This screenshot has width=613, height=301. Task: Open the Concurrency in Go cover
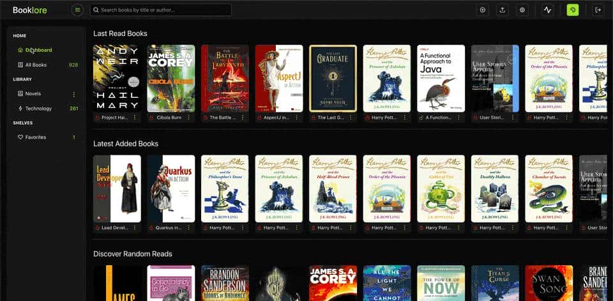[171, 283]
